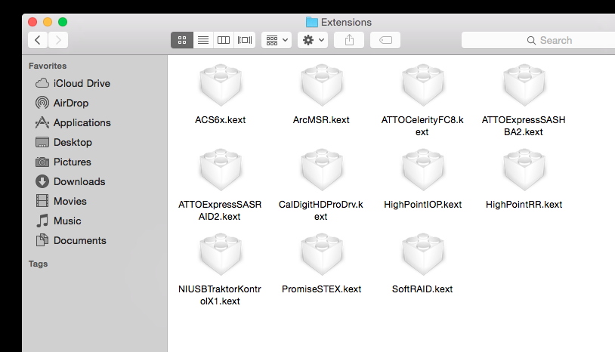
Task: Select the ATTOExpressSASHBA2.kext icon
Action: pyautogui.click(x=524, y=85)
